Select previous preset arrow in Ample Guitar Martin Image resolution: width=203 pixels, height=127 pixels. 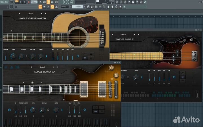[19, 13]
